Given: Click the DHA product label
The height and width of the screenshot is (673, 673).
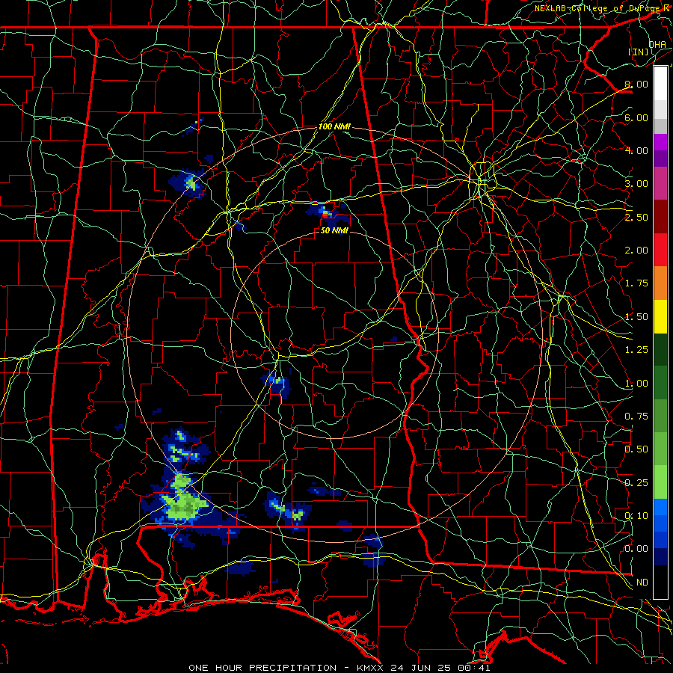Looking at the screenshot, I should point(657,44).
